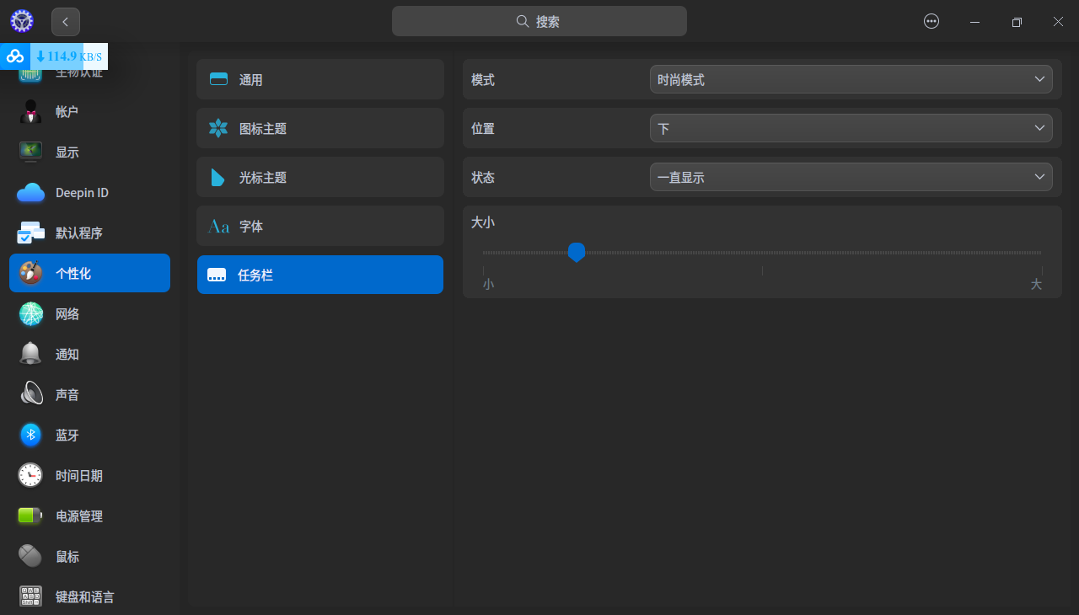Click the 字体 Aa font icon

(x=218, y=226)
